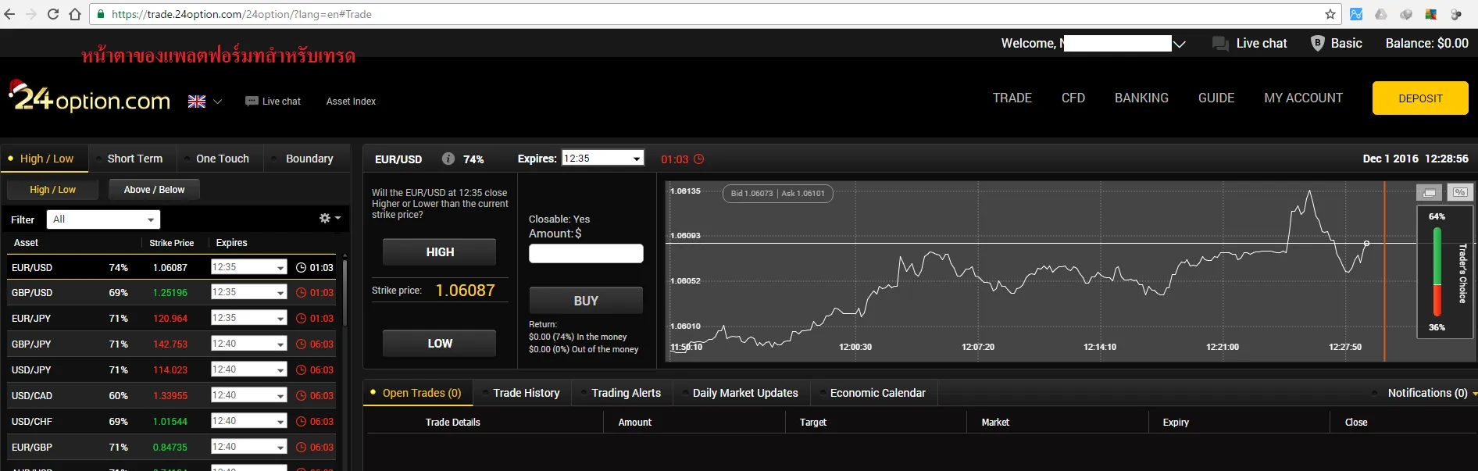Click the Basic account shield icon

coord(1317,44)
